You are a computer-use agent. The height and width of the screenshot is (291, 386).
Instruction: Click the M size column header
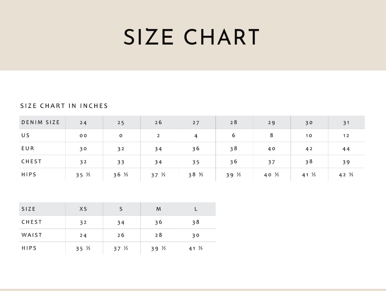tap(159, 209)
